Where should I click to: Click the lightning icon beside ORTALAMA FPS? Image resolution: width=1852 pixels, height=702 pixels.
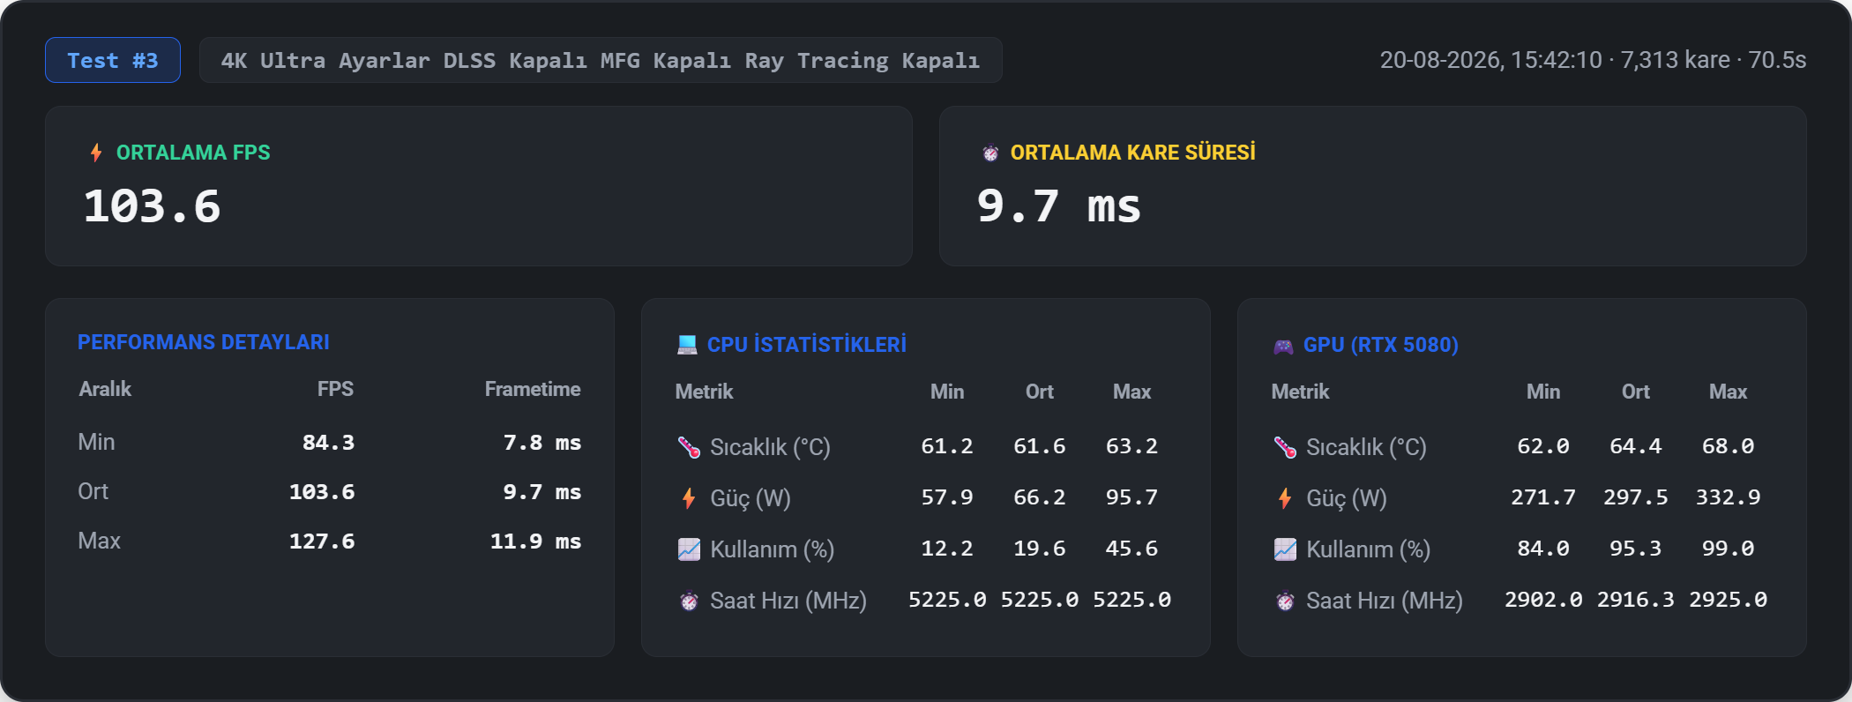pos(96,153)
